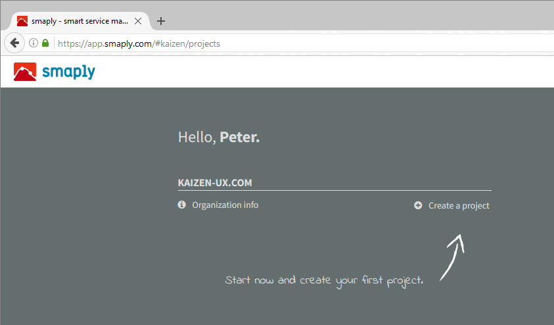Click the Create a project link
Screen dimensions: 554x325
click(459, 205)
